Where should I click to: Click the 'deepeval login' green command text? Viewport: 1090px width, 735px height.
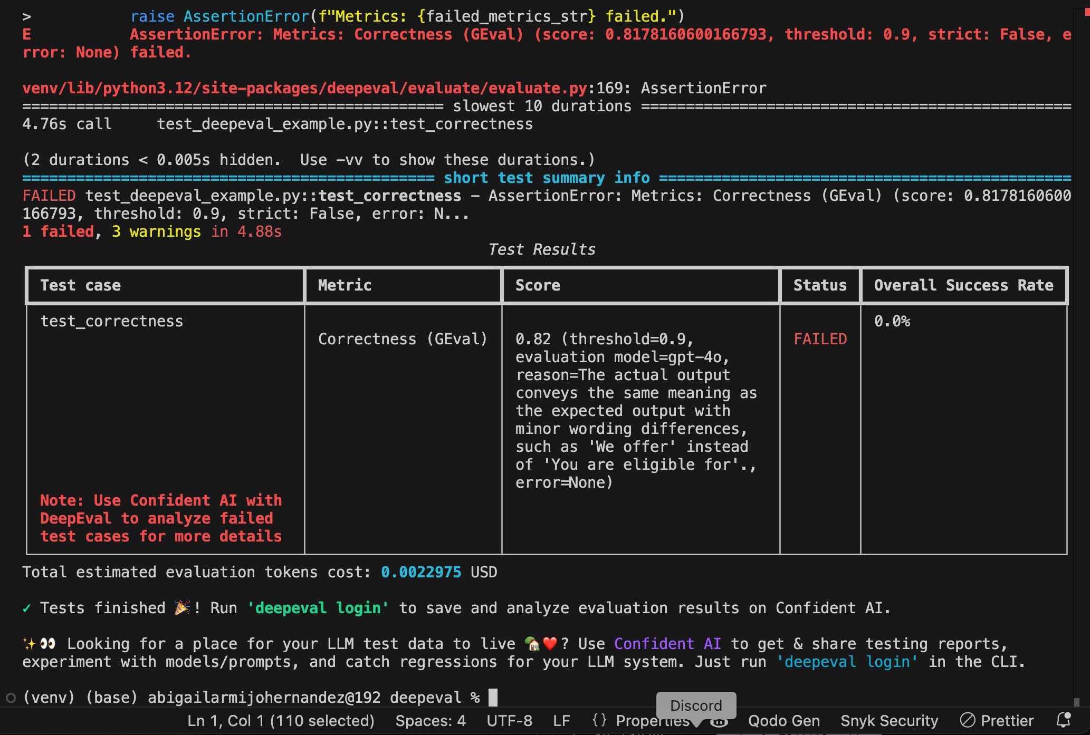pyautogui.click(x=318, y=608)
